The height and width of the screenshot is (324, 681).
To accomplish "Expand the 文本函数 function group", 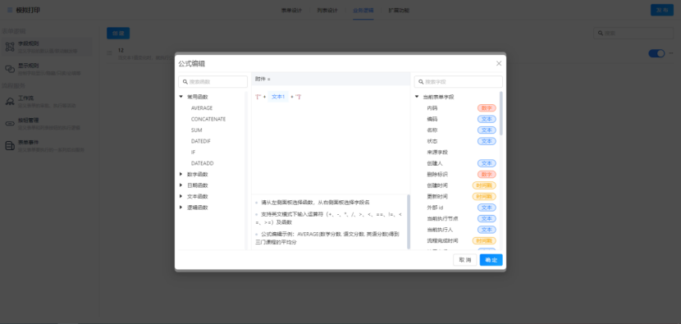I will point(181,196).
